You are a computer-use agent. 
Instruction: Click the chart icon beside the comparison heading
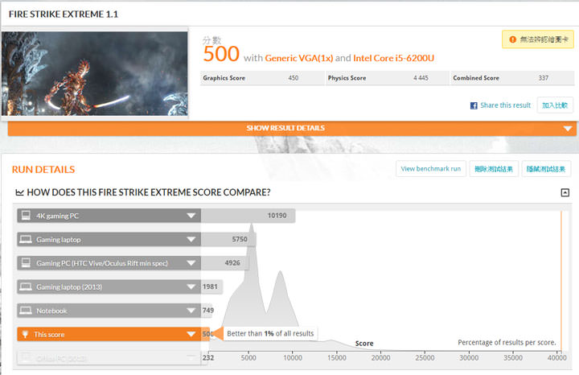[20, 192]
